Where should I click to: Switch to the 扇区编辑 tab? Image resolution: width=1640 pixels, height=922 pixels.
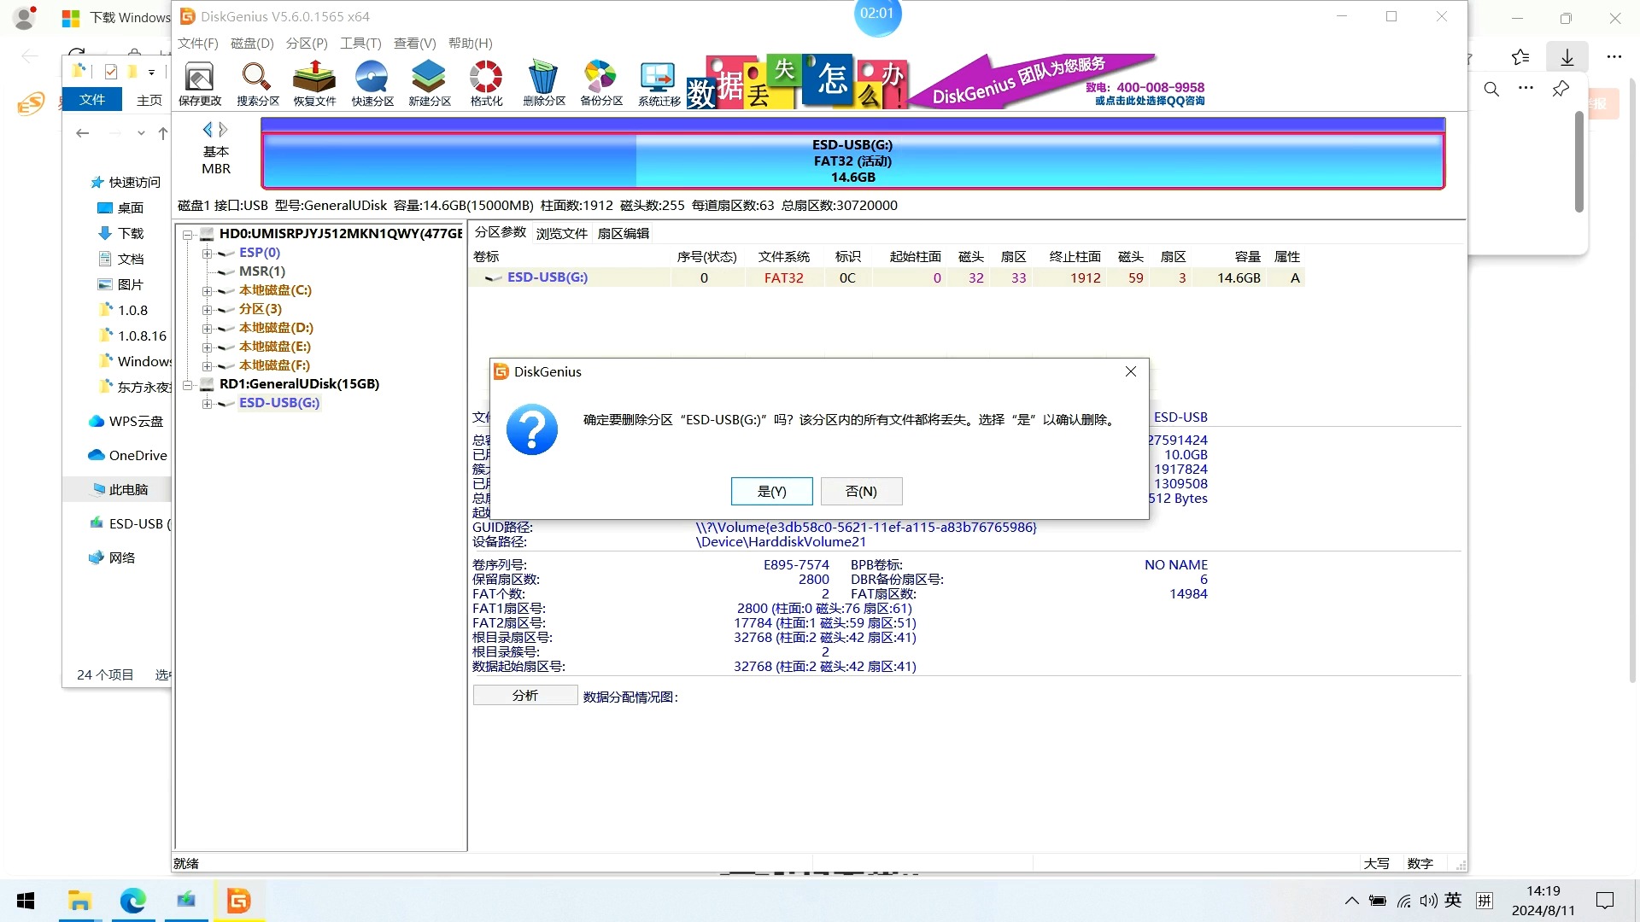[624, 233]
